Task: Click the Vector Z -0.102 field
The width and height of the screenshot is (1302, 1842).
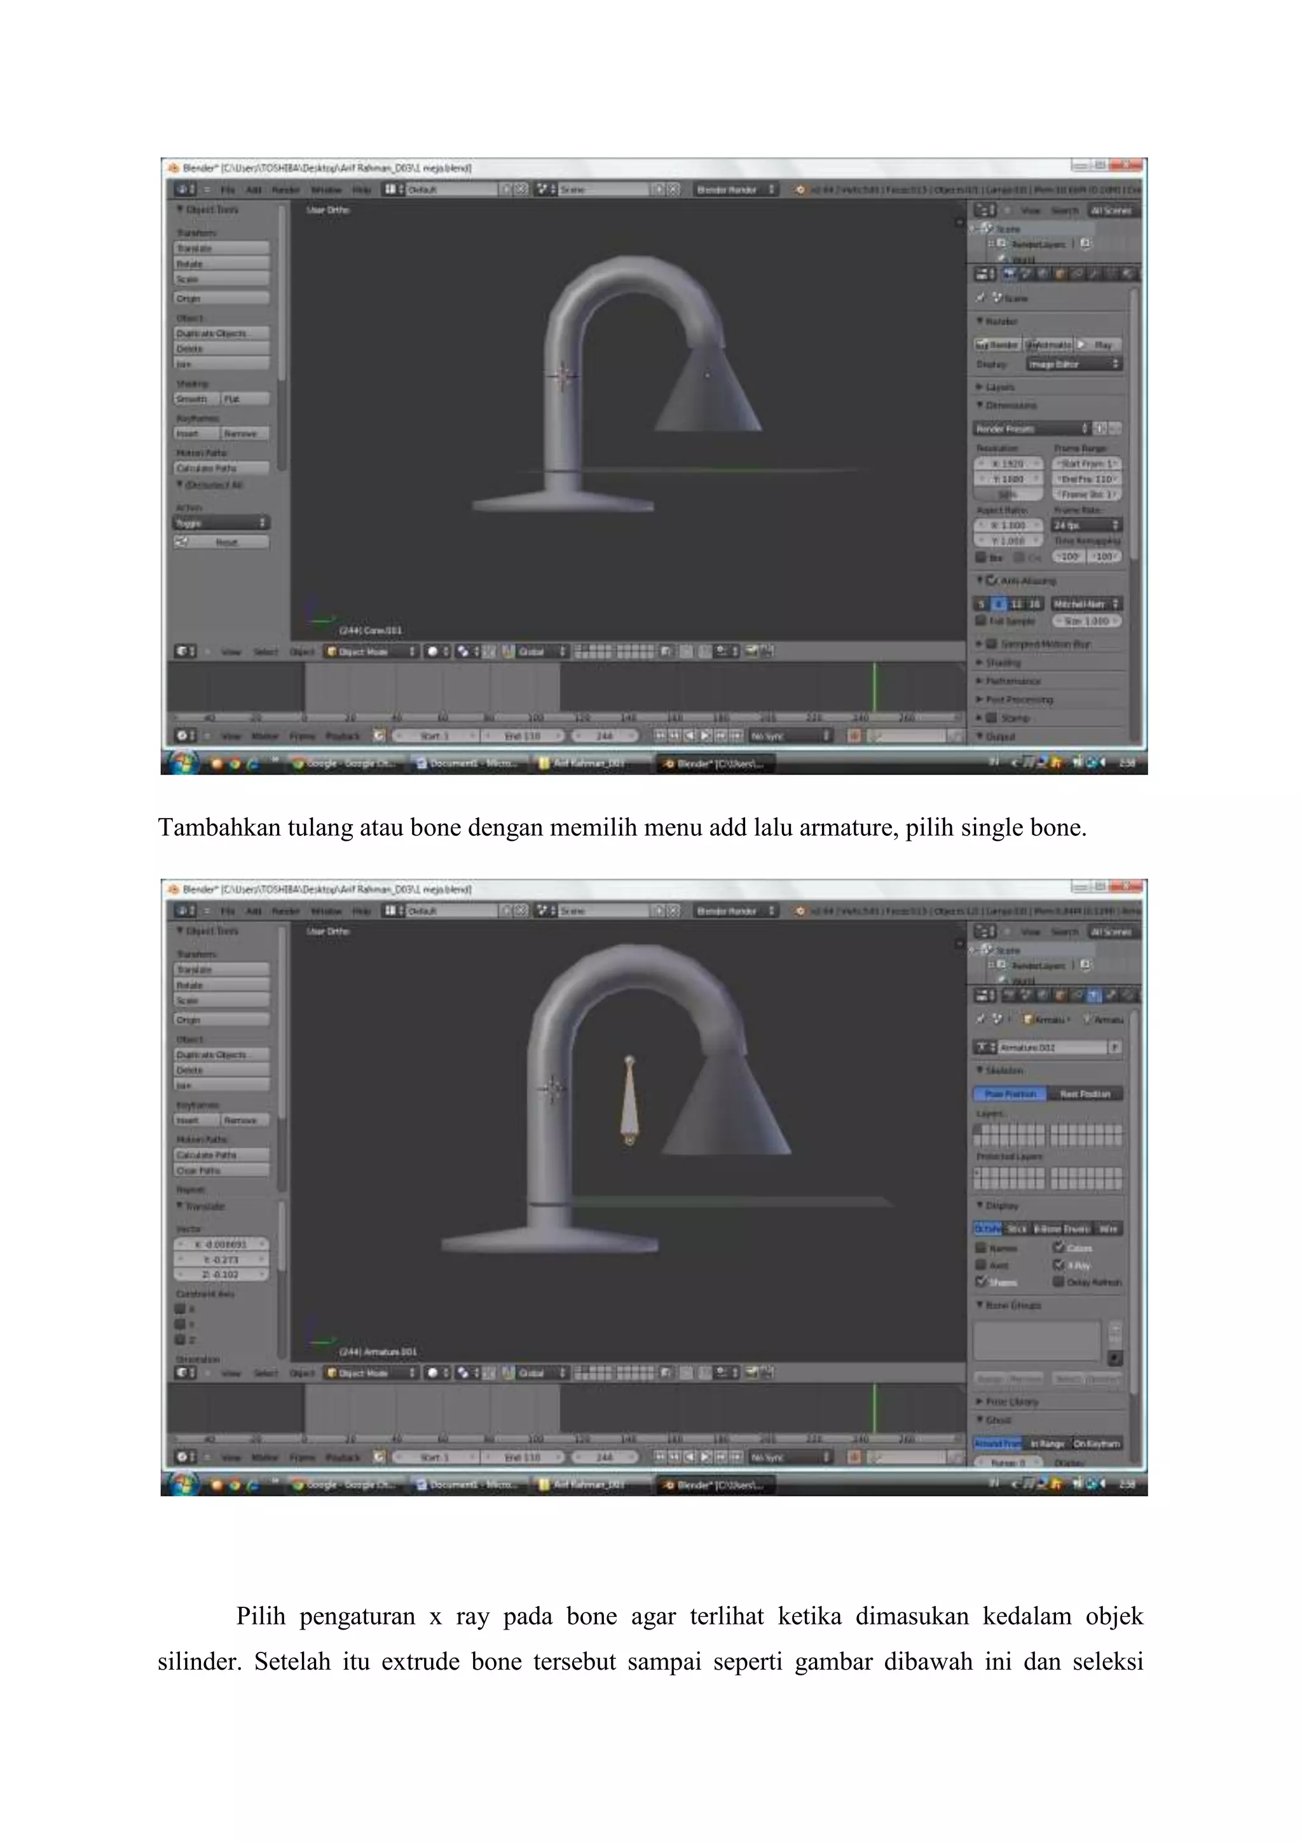Action: pyautogui.click(x=222, y=1274)
